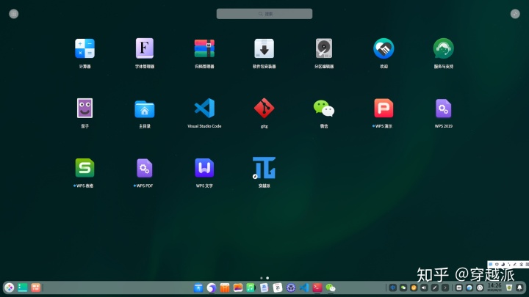Click the blue globe tray icon

point(469,288)
